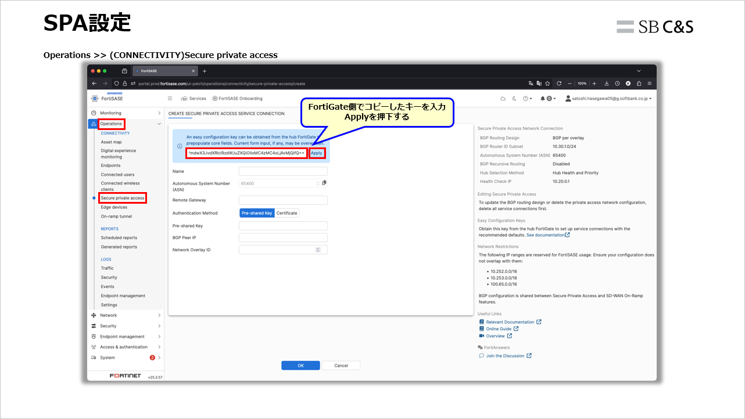The image size is (745, 419).
Task: Open Join the Discussion link
Action: 505,356
